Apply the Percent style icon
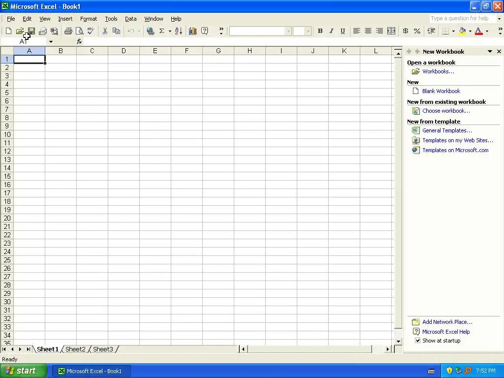The height and width of the screenshot is (378, 504). (x=417, y=31)
